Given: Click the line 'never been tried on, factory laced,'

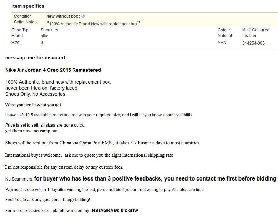Looking at the screenshot, I should [x=42, y=88].
